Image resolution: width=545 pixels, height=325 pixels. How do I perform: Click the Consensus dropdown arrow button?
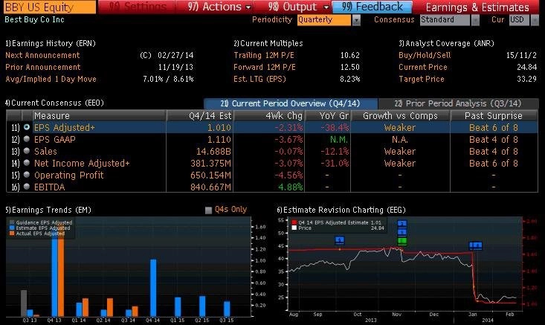(475, 20)
